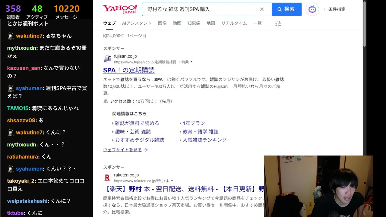The image size is (386, 217).
Task: Open the 趣味・芸術 雑誌 link
Action: 133,132
